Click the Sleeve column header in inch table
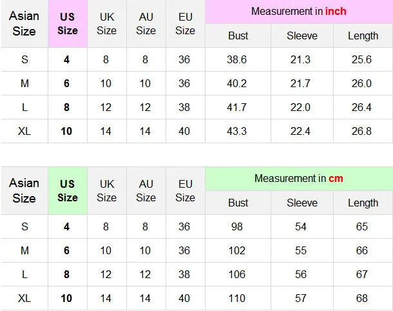The height and width of the screenshot is (311, 393). [302, 35]
